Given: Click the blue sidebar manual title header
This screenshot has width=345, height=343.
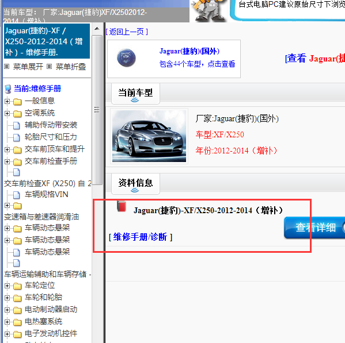Looking at the screenshot, I should [x=47, y=41].
